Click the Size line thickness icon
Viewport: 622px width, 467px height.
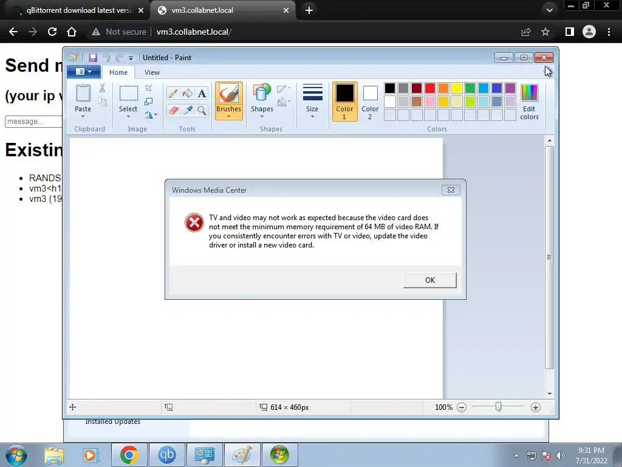coord(313,93)
